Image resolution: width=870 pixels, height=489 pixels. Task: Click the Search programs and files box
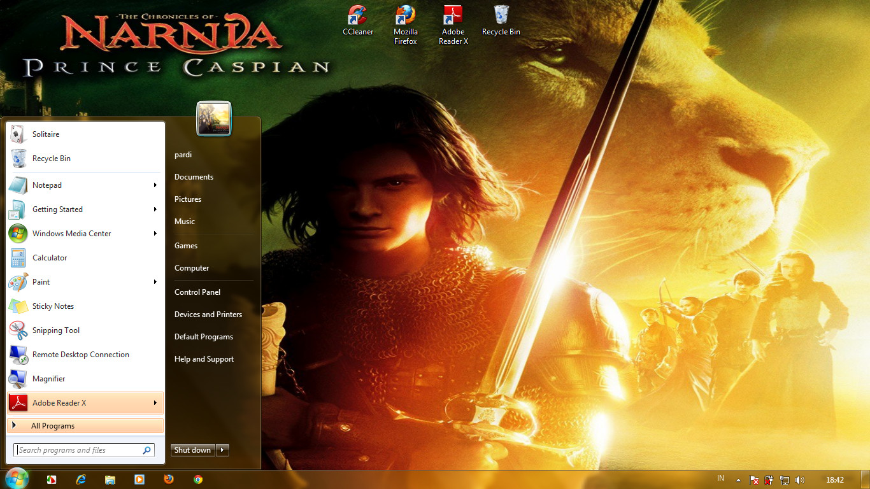83,450
